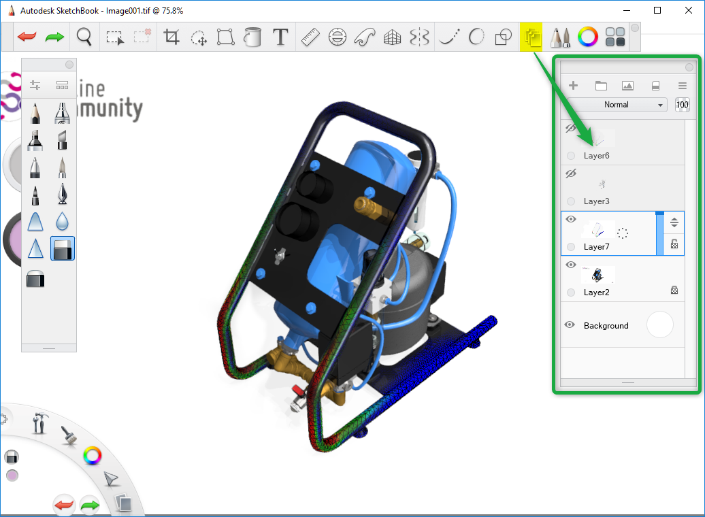Open the Color Wheel editor in toolbar
This screenshot has height=517, width=705.
(588, 37)
